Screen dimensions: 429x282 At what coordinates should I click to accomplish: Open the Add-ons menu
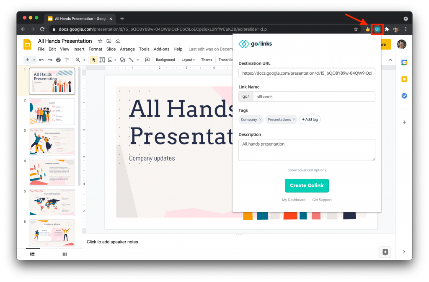coord(161,49)
